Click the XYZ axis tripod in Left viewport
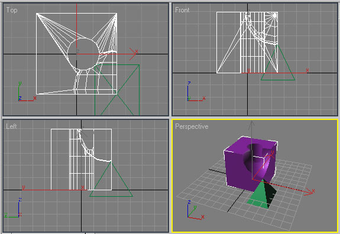Screen dimensions: 340x234 click(x=13, y=207)
